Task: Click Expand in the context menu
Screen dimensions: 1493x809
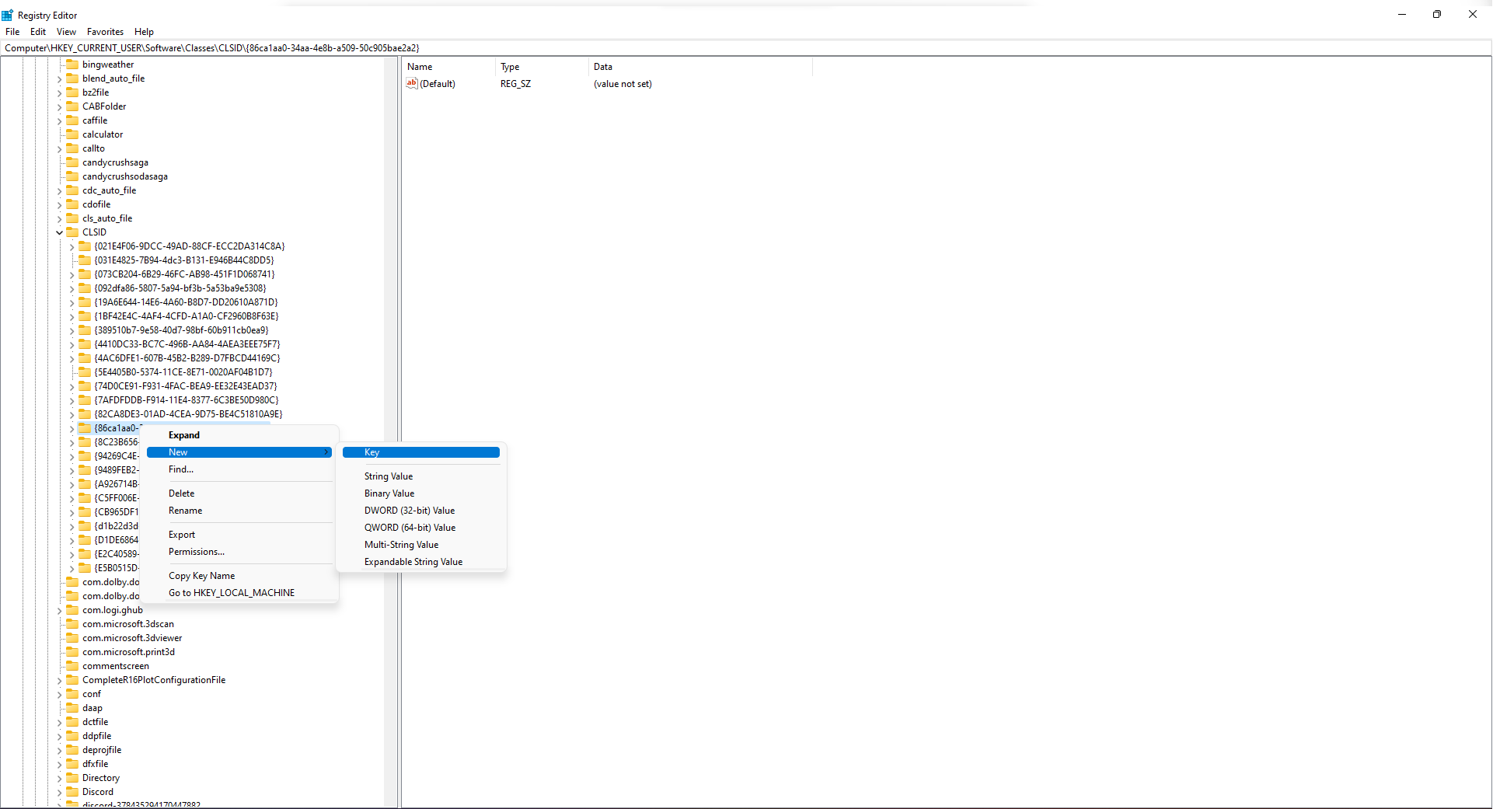Action: coord(239,435)
